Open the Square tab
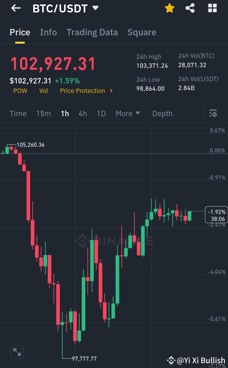The width and height of the screenshot is (228, 368). point(142,32)
